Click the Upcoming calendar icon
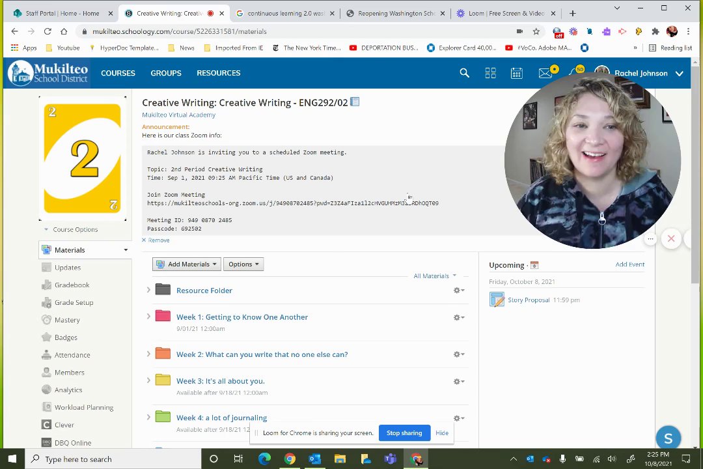This screenshot has width=703, height=469. (534, 265)
